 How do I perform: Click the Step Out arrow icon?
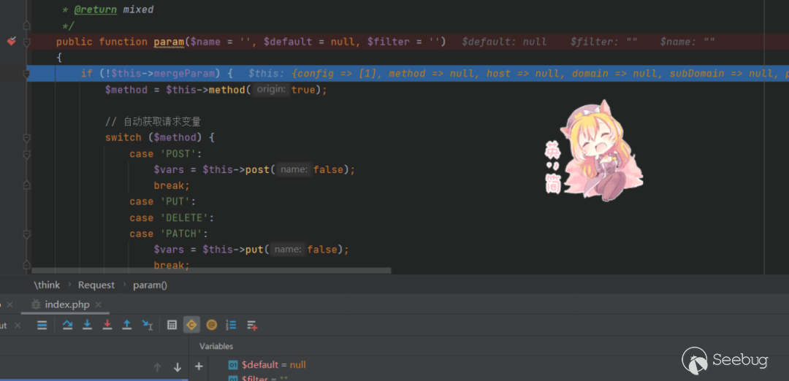coord(127,326)
